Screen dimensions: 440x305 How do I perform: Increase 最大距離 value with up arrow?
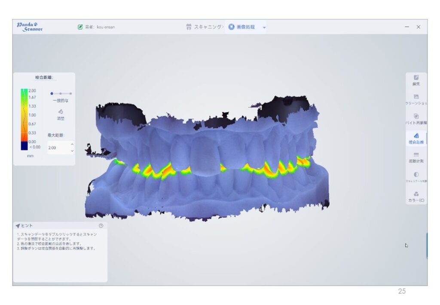coord(72,145)
